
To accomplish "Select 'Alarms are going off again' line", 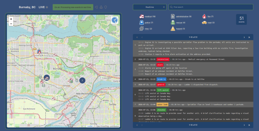I will [166, 68].
